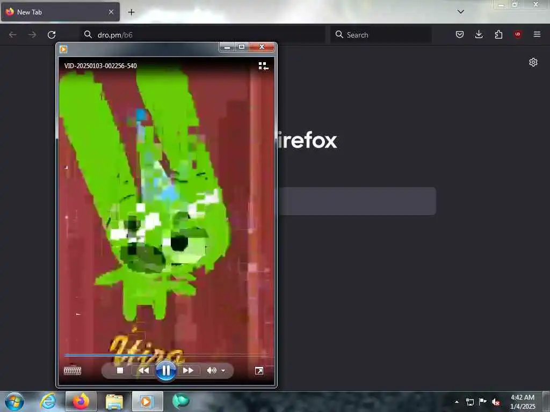Open the List all tabs dropdown

pos(461,12)
